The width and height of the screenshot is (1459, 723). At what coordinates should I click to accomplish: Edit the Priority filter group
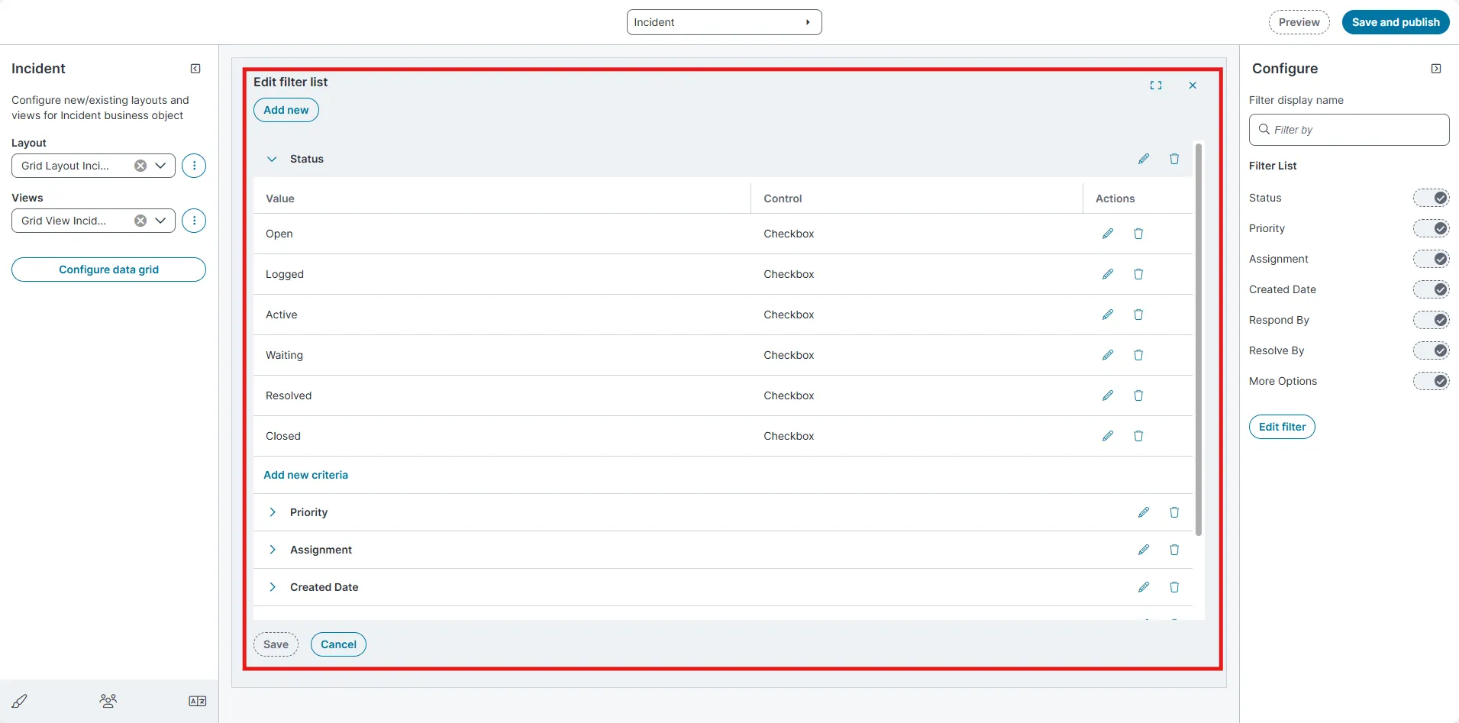tap(1144, 512)
